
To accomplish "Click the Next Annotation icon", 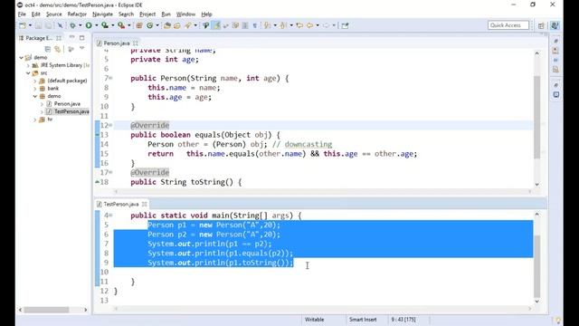I will click(x=268, y=25).
